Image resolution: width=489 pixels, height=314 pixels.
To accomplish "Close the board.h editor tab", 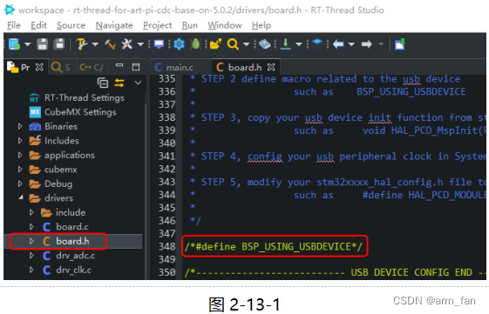I will coord(271,67).
